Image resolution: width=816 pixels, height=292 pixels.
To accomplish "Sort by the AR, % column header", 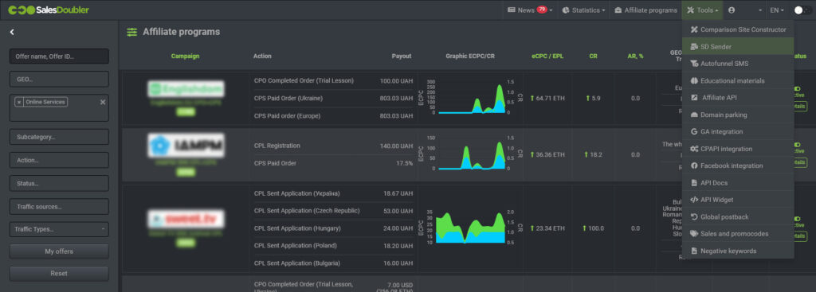I will (x=635, y=56).
